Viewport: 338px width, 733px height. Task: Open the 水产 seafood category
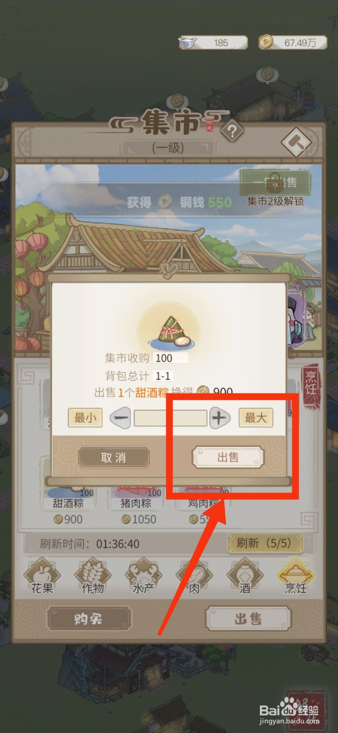pos(143,576)
